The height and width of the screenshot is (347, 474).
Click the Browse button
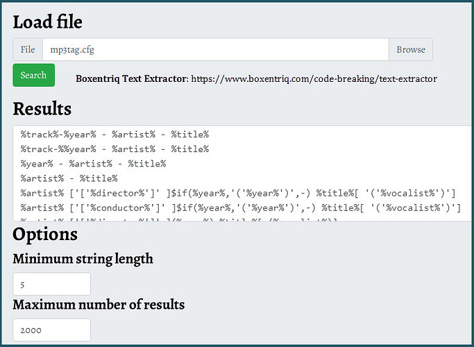pyautogui.click(x=411, y=49)
